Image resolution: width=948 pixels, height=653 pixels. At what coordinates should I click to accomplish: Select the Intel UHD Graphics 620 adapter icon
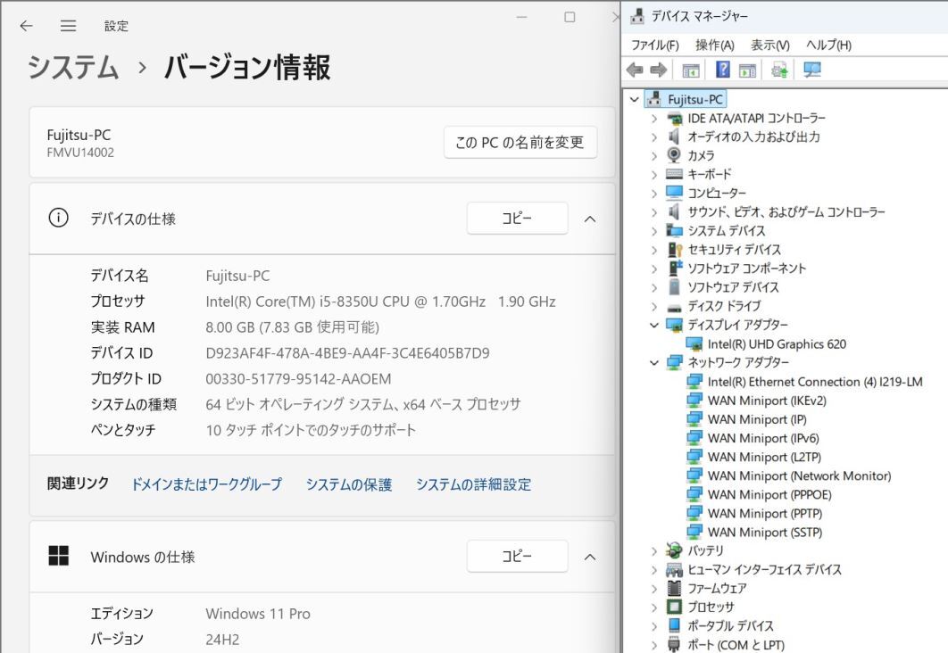(x=694, y=344)
